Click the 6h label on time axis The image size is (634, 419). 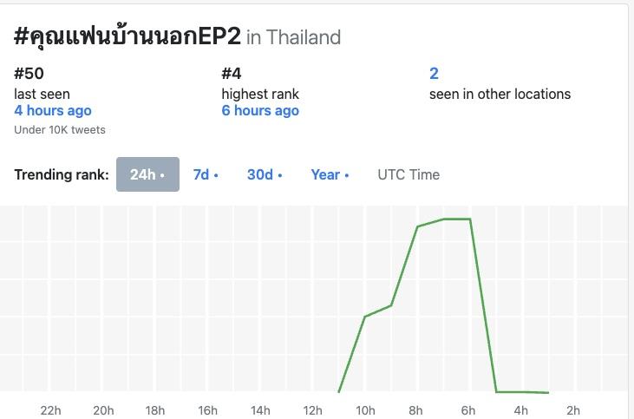pos(468,410)
